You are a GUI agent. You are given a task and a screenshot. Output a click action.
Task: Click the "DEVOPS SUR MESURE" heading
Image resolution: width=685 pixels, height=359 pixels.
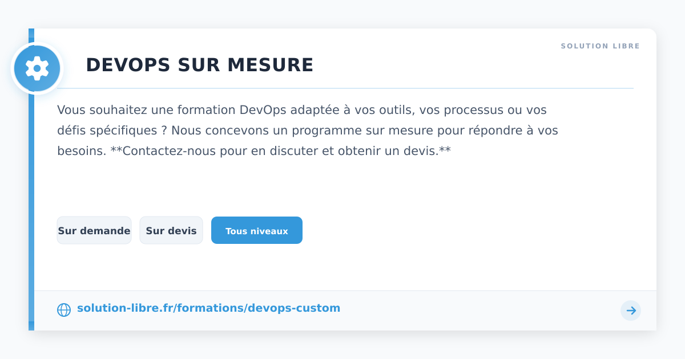tap(199, 66)
